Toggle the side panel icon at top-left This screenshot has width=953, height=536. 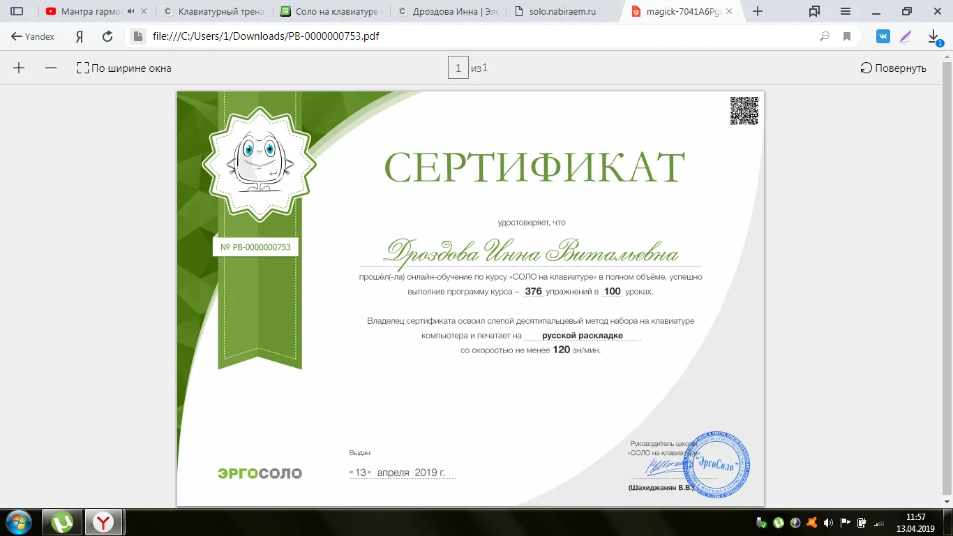coord(17,11)
